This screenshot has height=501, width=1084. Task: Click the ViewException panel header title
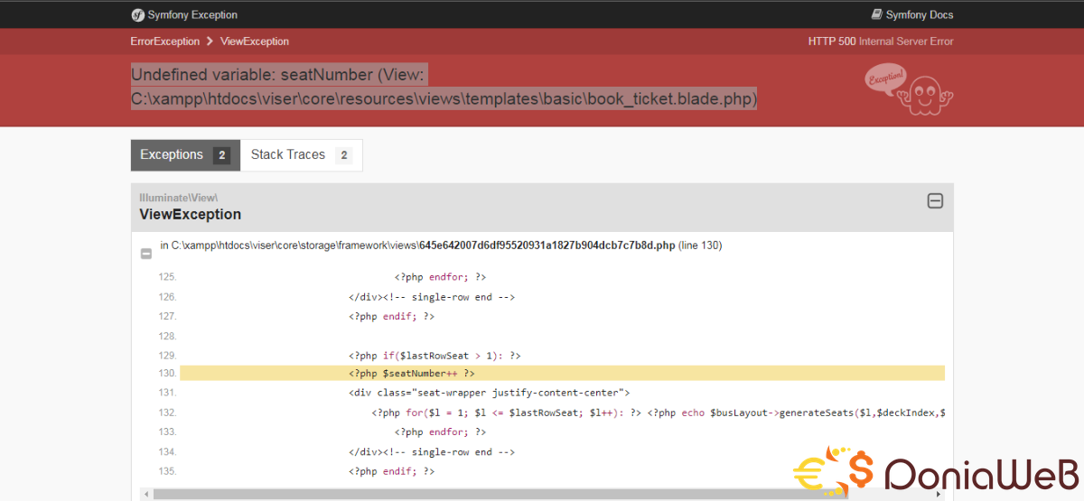coord(190,215)
